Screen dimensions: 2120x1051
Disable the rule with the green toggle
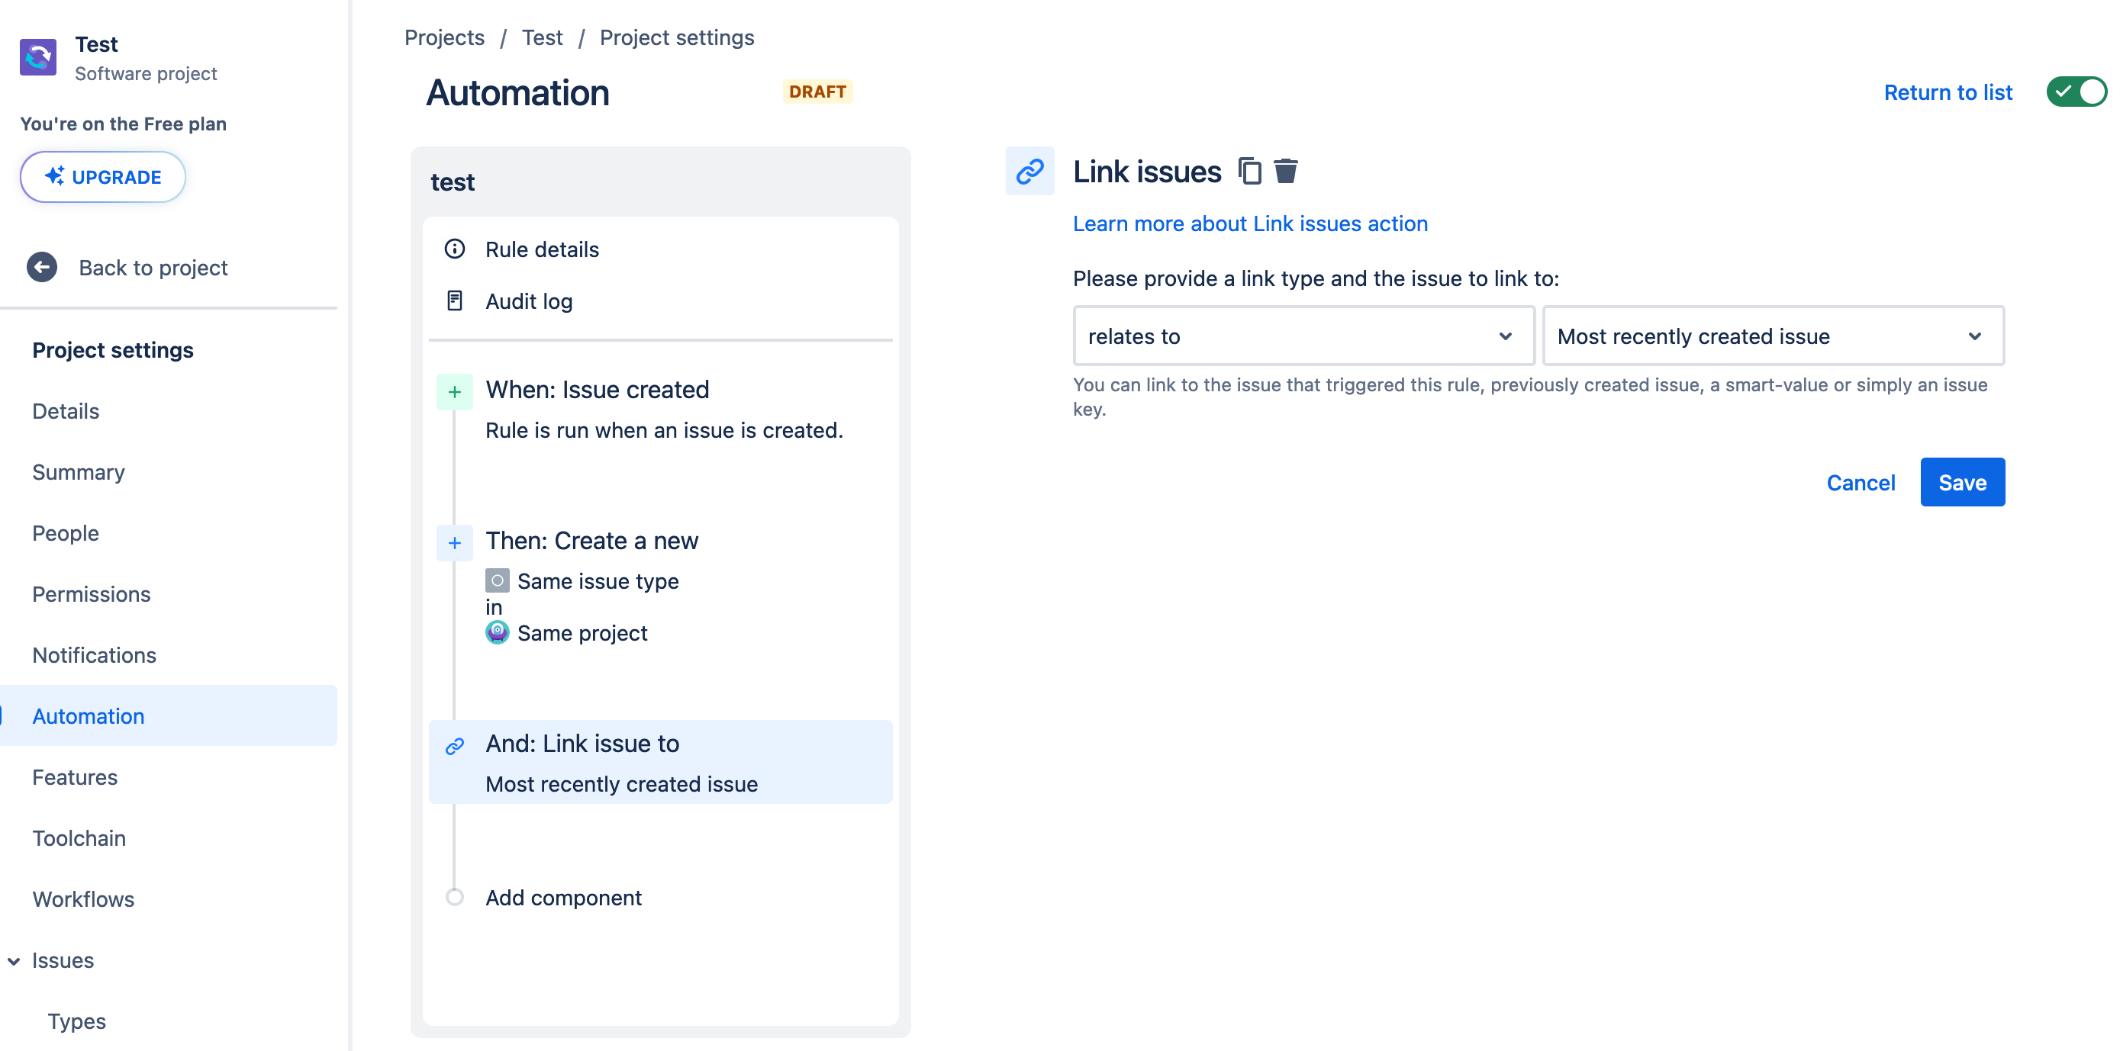coord(2076,92)
